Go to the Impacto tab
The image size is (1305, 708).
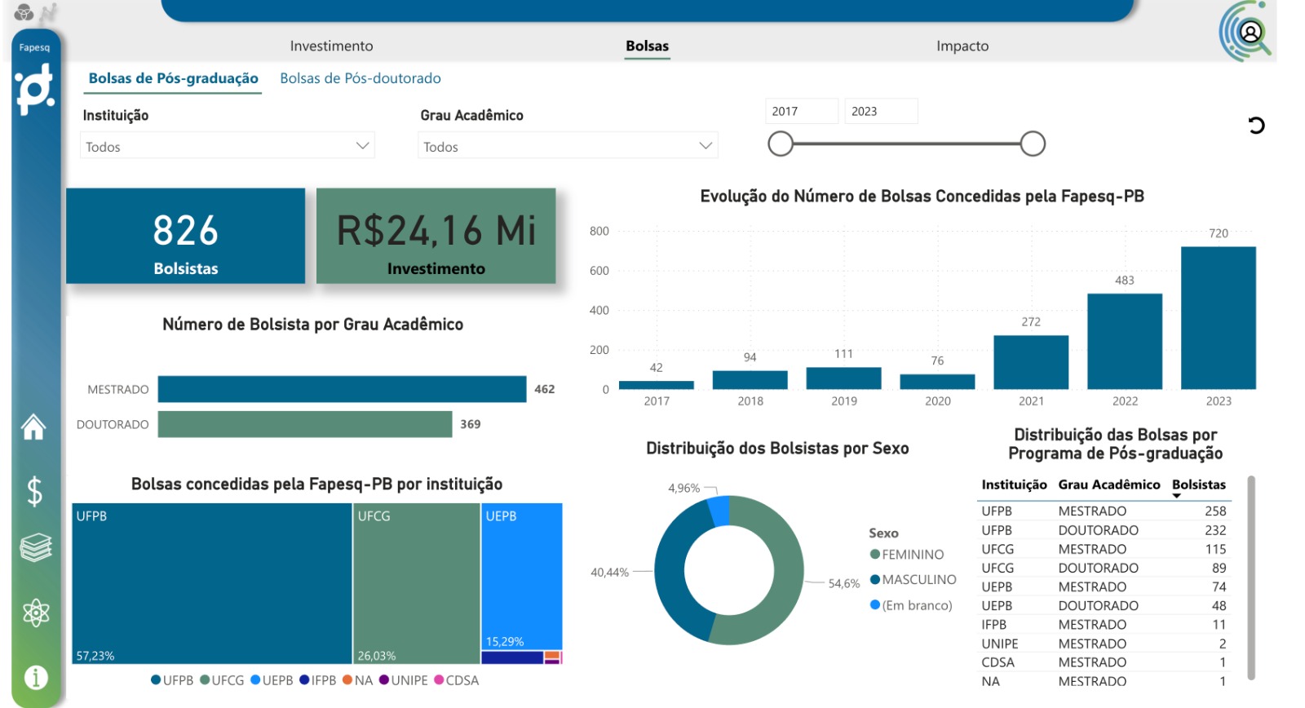coord(962,46)
